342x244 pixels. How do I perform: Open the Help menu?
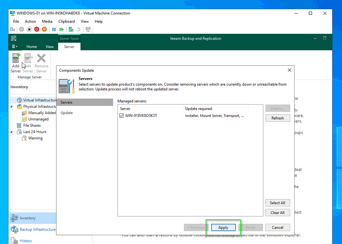(99, 22)
